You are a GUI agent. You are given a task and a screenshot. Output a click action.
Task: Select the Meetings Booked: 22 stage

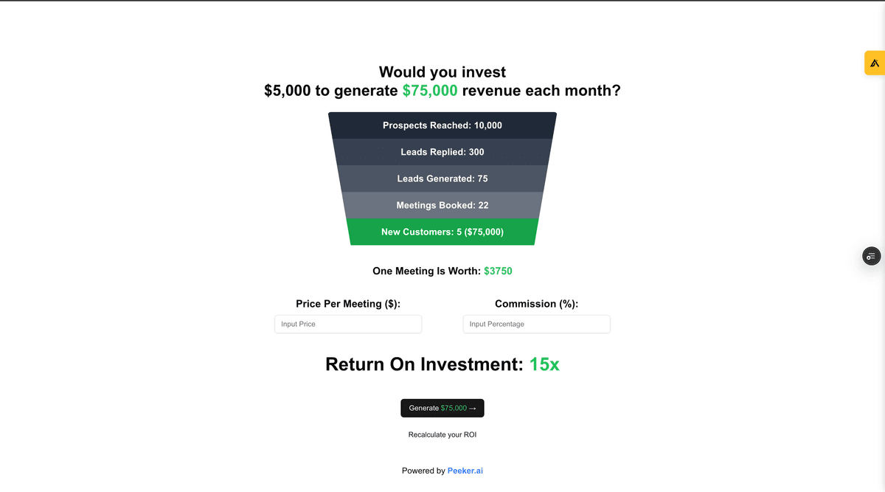click(442, 205)
